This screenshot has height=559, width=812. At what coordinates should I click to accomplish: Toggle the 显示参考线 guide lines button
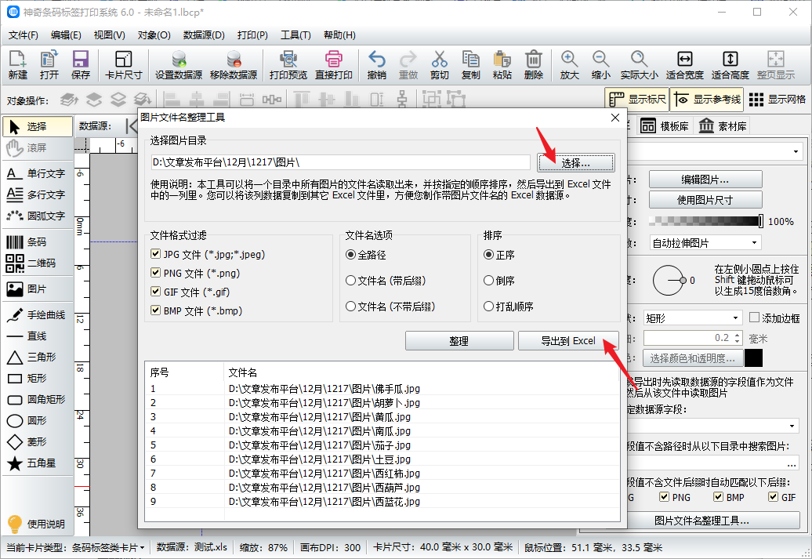(705, 100)
